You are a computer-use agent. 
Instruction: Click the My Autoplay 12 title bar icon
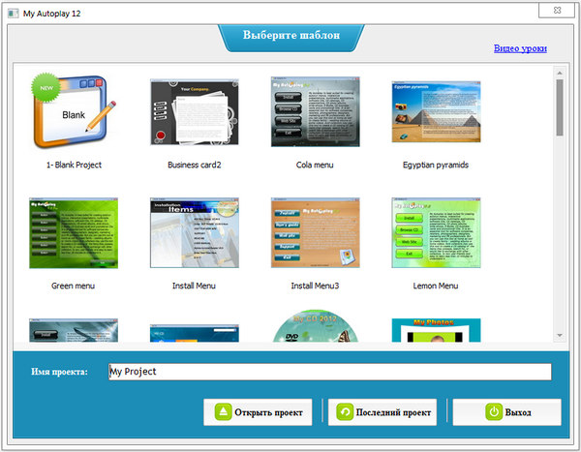pyautogui.click(x=12, y=9)
